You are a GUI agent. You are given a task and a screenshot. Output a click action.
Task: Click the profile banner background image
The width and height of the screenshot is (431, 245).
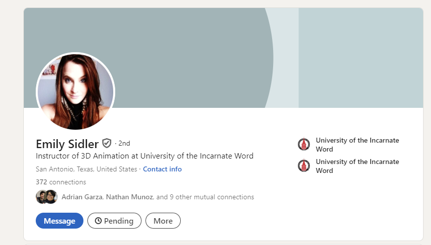point(223,58)
